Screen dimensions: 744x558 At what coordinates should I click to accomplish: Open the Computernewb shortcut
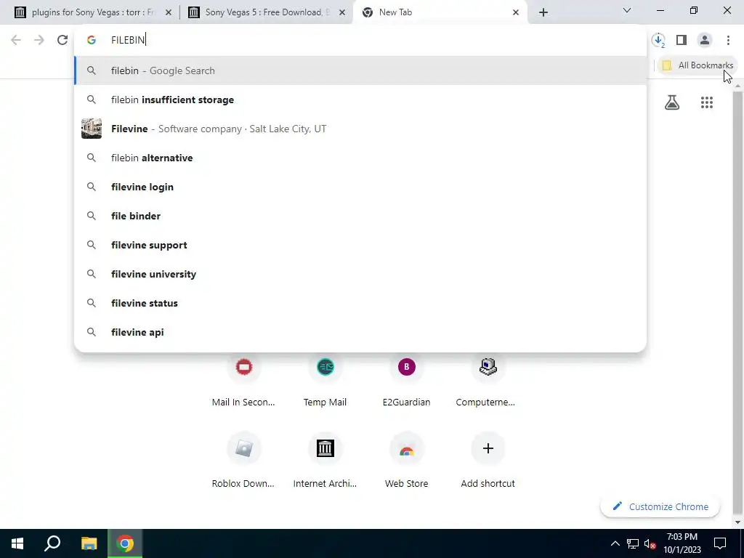tap(488, 379)
